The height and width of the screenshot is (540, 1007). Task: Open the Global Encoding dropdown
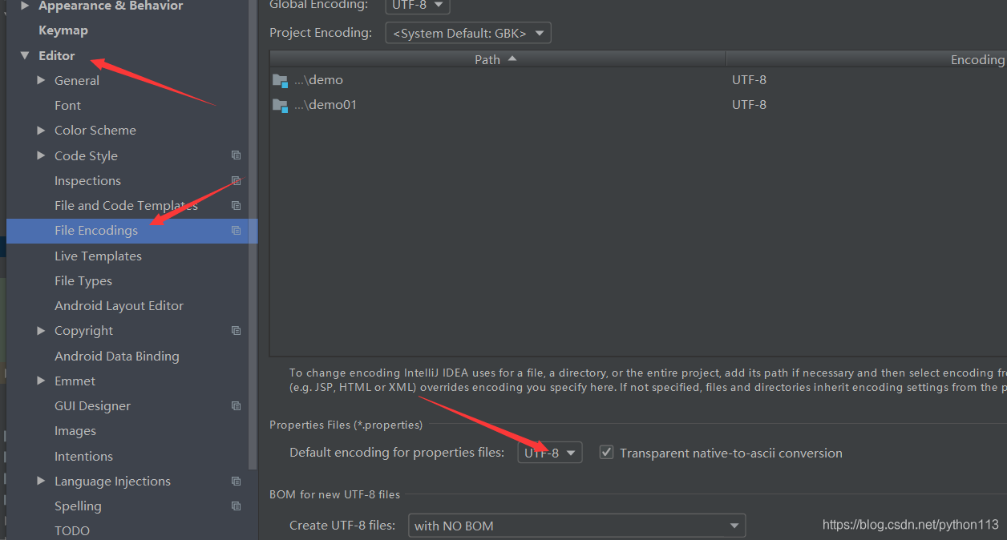[418, 5]
